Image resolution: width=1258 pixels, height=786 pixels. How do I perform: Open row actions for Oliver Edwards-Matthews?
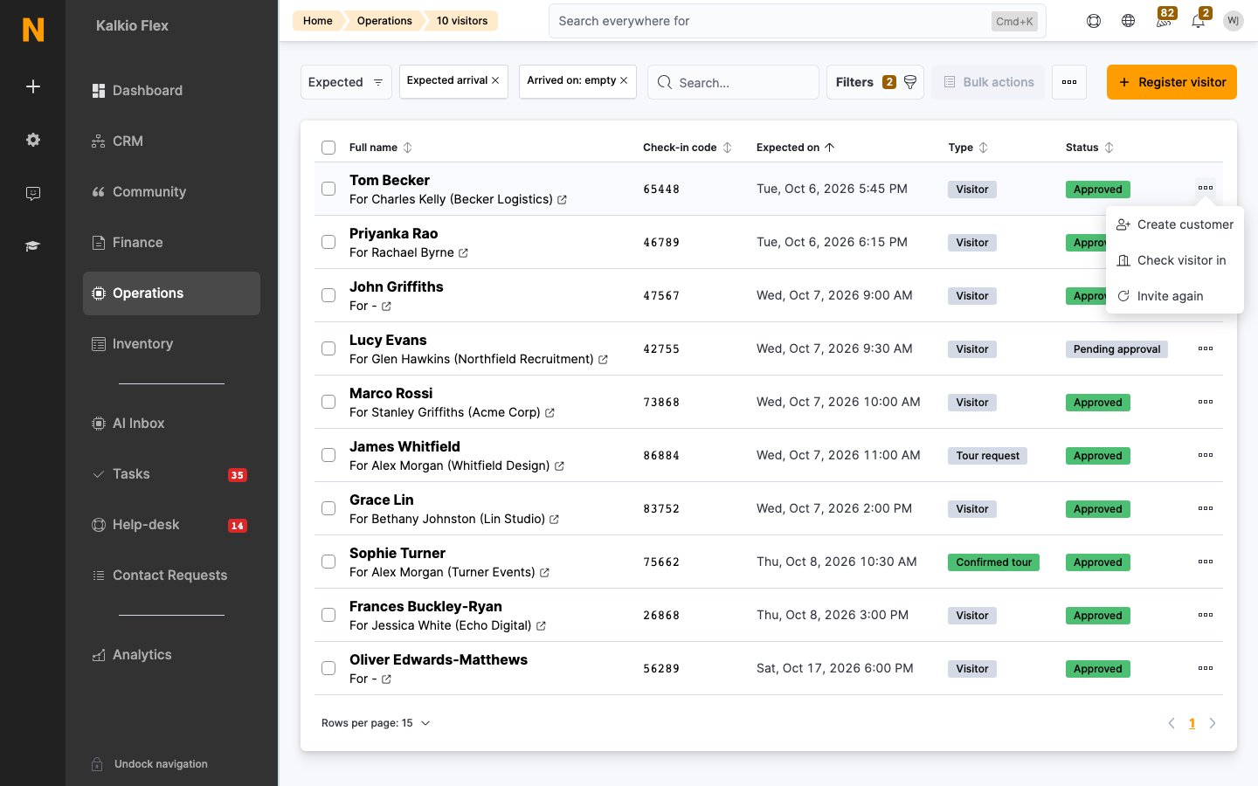tap(1206, 668)
